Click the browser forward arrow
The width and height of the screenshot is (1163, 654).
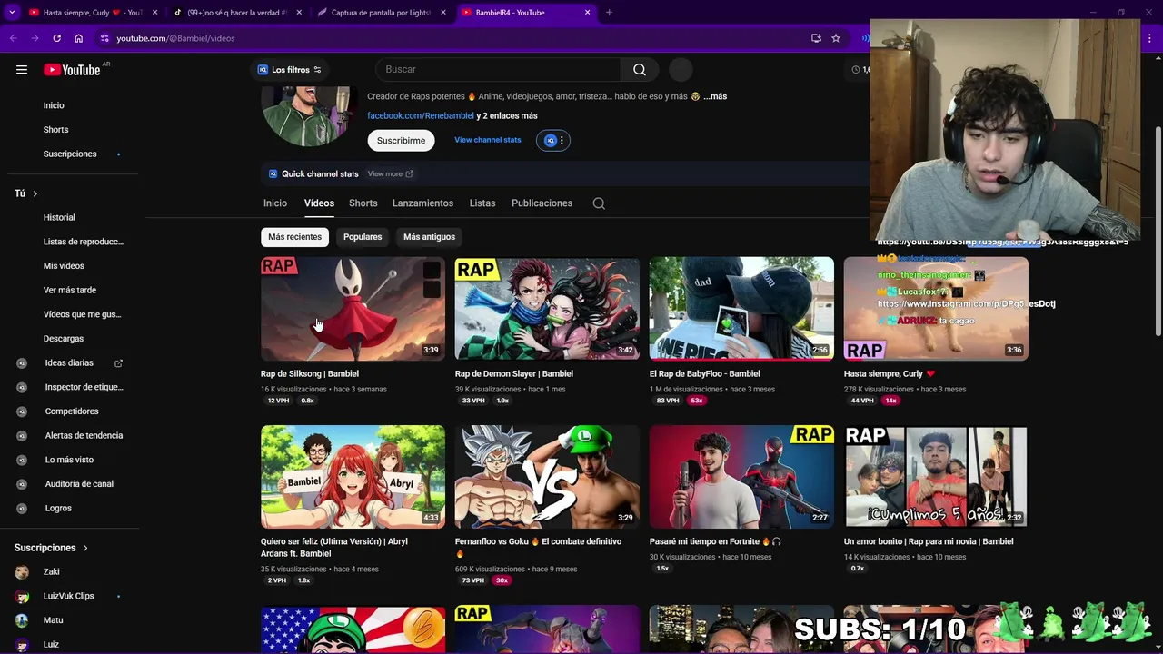click(x=35, y=38)
